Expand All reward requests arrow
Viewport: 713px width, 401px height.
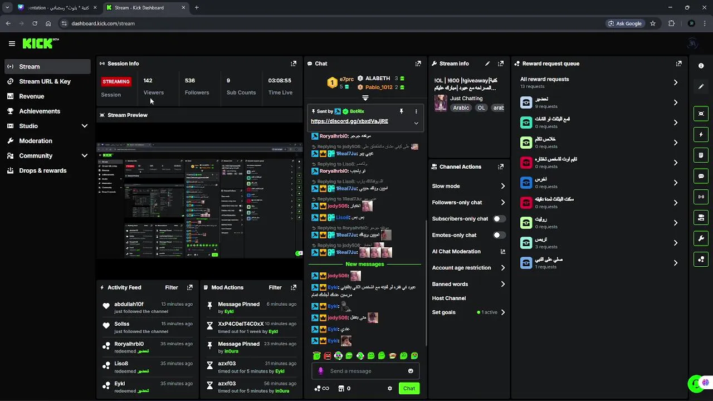(675, 82)
